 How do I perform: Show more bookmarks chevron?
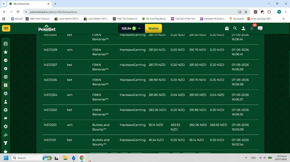pos(283,19)
